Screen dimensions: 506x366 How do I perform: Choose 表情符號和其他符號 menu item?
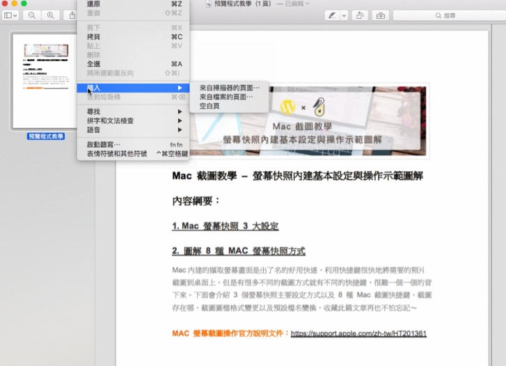133,154
